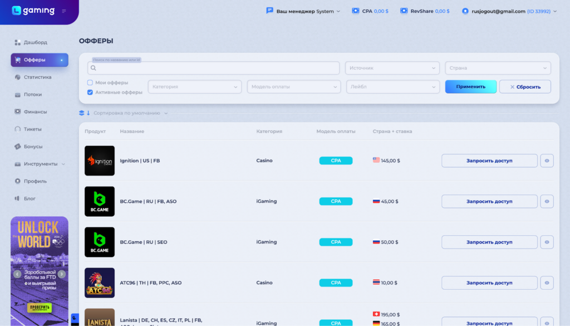Uncheck the Активные офферы checkbox
This screenshot has width=570, height=326.
pyautogui.click(x=90, y=93)
